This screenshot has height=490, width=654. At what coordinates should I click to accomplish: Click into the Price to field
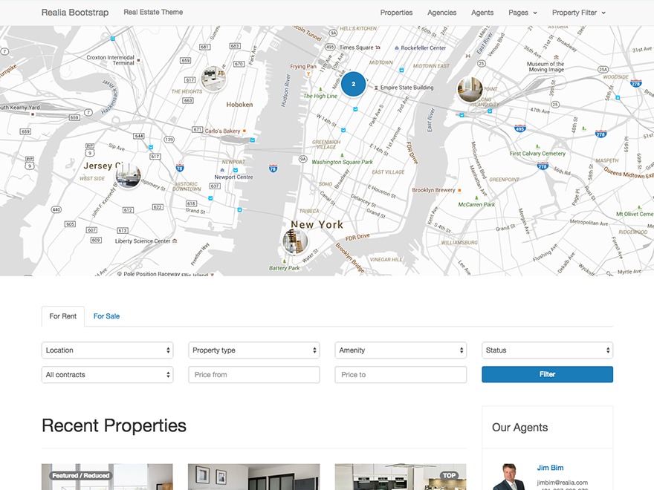pyautogui.click(x=401, y=375)
